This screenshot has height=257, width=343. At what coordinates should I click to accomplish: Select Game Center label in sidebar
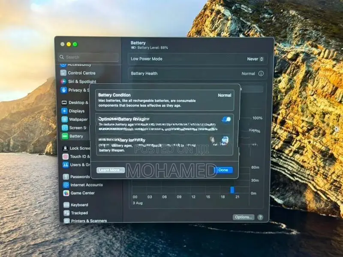83,193
